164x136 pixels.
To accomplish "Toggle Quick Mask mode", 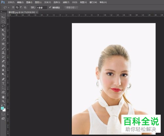I will click(3, 114).
